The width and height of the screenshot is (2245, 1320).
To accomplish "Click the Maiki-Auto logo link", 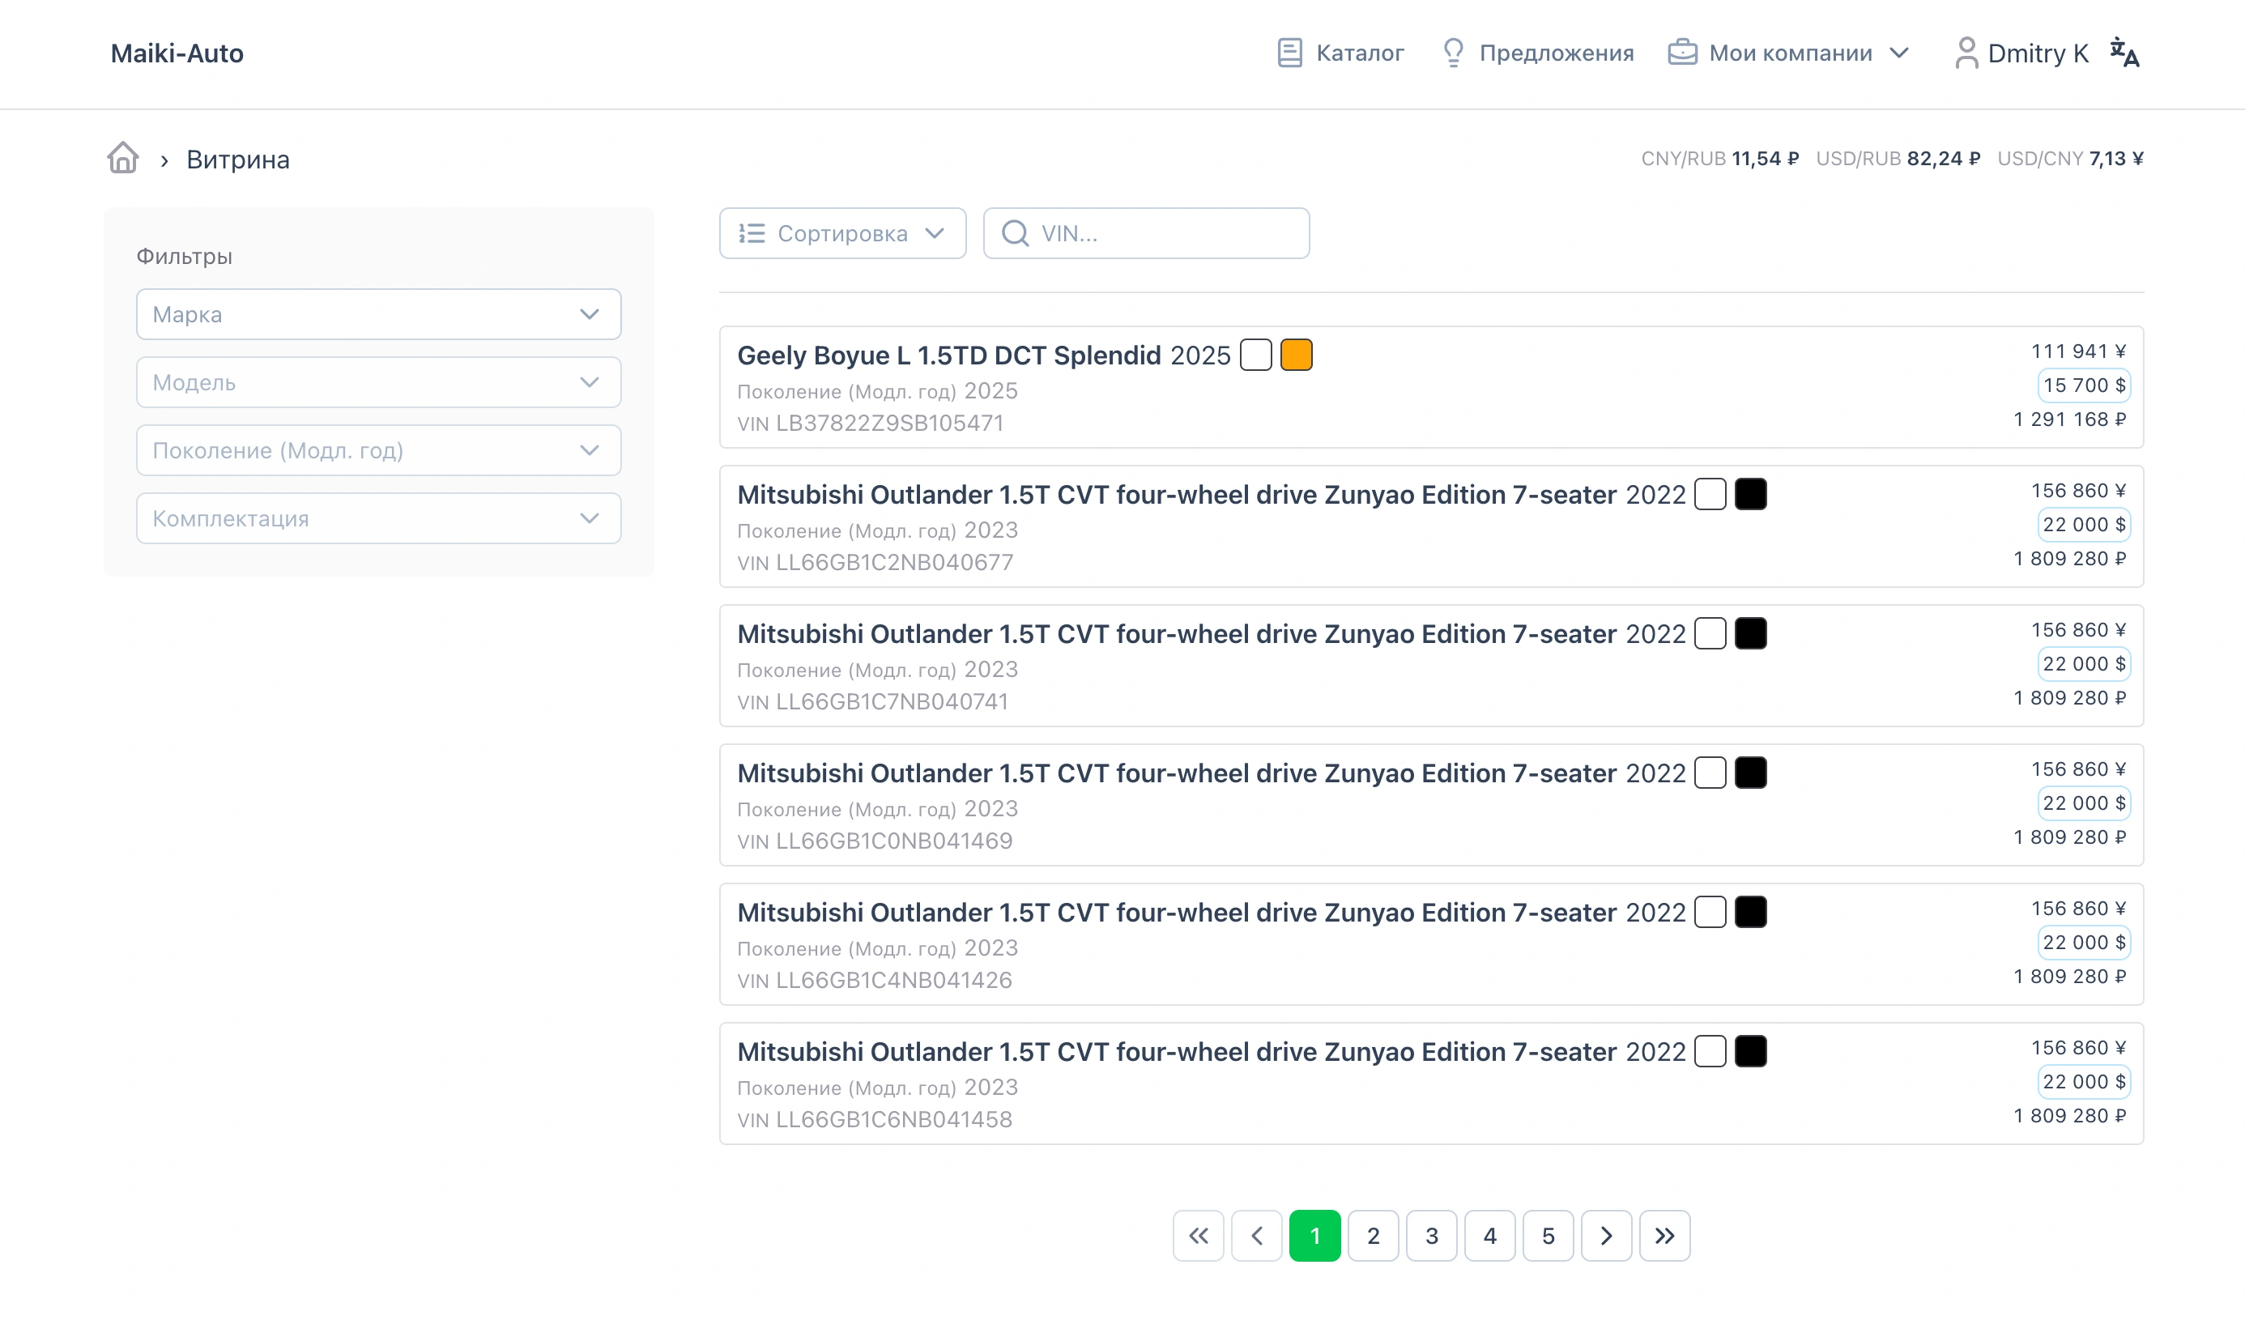I will [x=177, y=53].
